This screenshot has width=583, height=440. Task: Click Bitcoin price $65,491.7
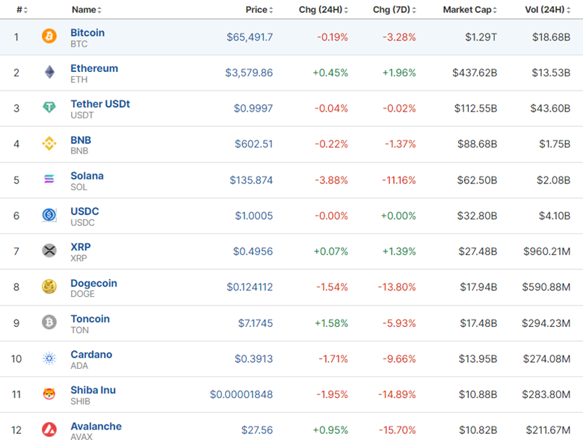pyautogui.click(x=250, y=37)
